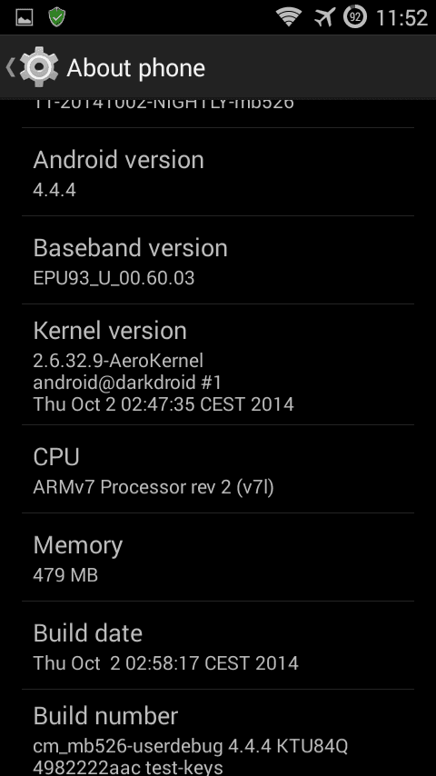Tap the Memory 479 MB entry
This screenshot has width=436, height=776.
tap(218, 557)
